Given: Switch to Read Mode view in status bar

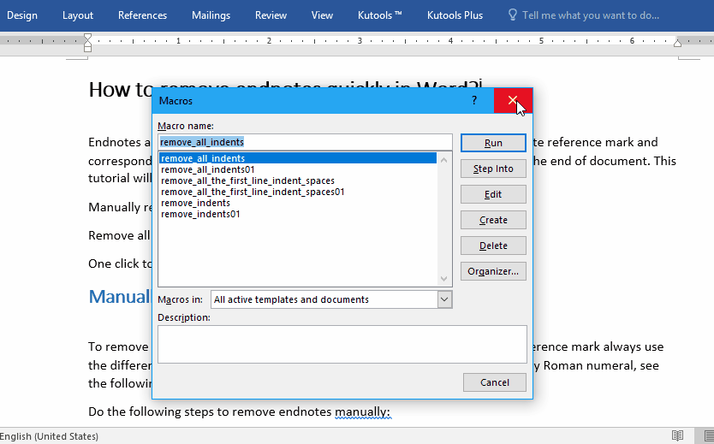Looking at the screenshot, I should click(677, 435).
